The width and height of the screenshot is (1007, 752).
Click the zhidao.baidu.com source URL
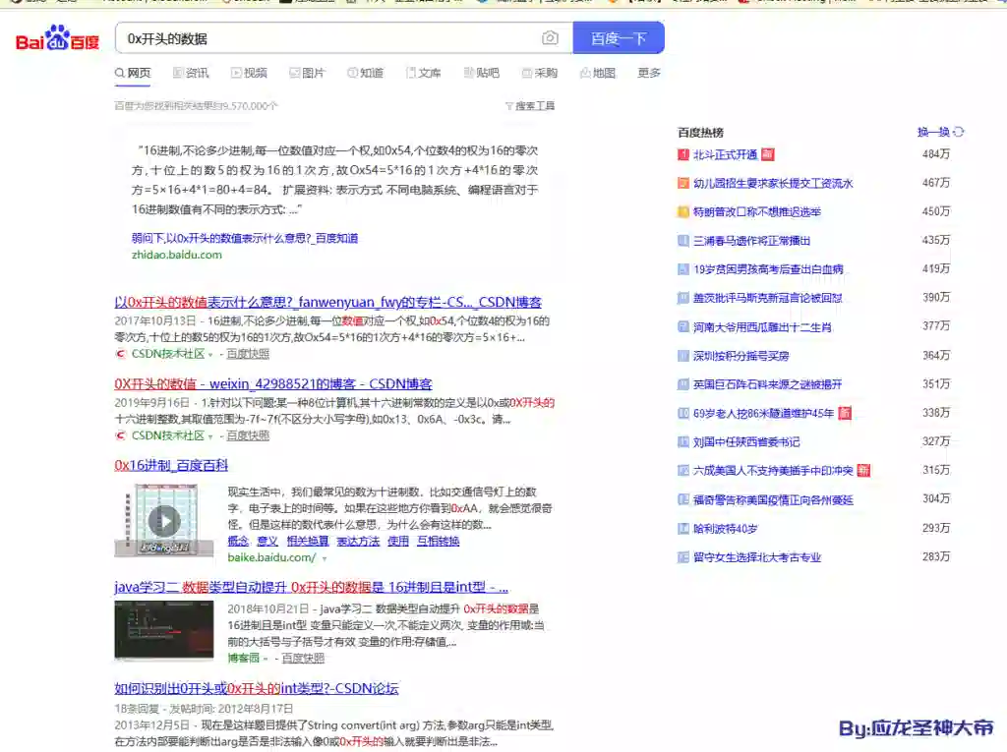177,255
